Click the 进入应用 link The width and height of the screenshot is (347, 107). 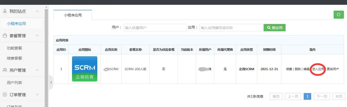tap(318, 69)
